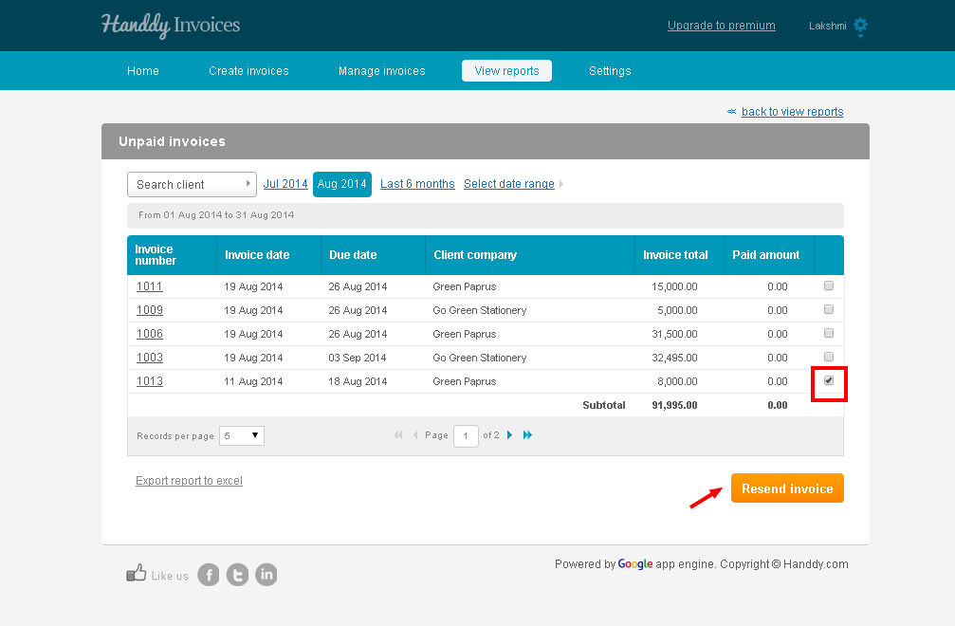Tick the checkbox for invoice 1003
The image size is (955, 626).
coord(829,357)
